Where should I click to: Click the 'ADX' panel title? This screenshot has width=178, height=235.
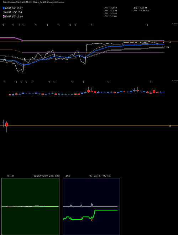pos(68,176)
